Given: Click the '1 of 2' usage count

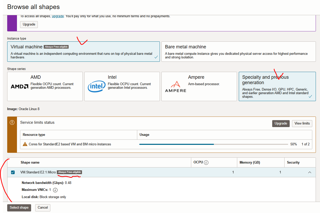Looking at the screenshot, I should click(305, 144).
